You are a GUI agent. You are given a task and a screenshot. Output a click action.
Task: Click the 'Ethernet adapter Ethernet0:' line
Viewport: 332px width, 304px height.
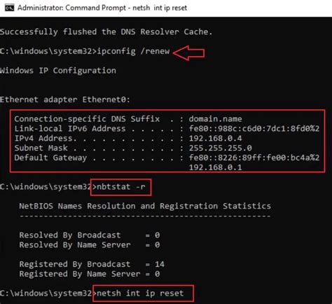click(65, 99)
